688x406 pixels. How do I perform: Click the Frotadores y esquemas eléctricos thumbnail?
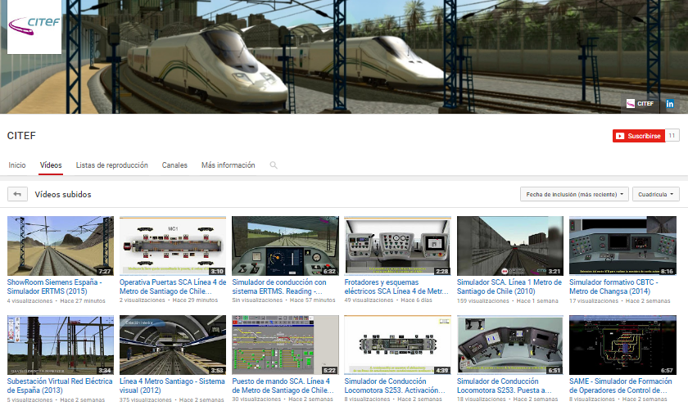coord(397,246)
